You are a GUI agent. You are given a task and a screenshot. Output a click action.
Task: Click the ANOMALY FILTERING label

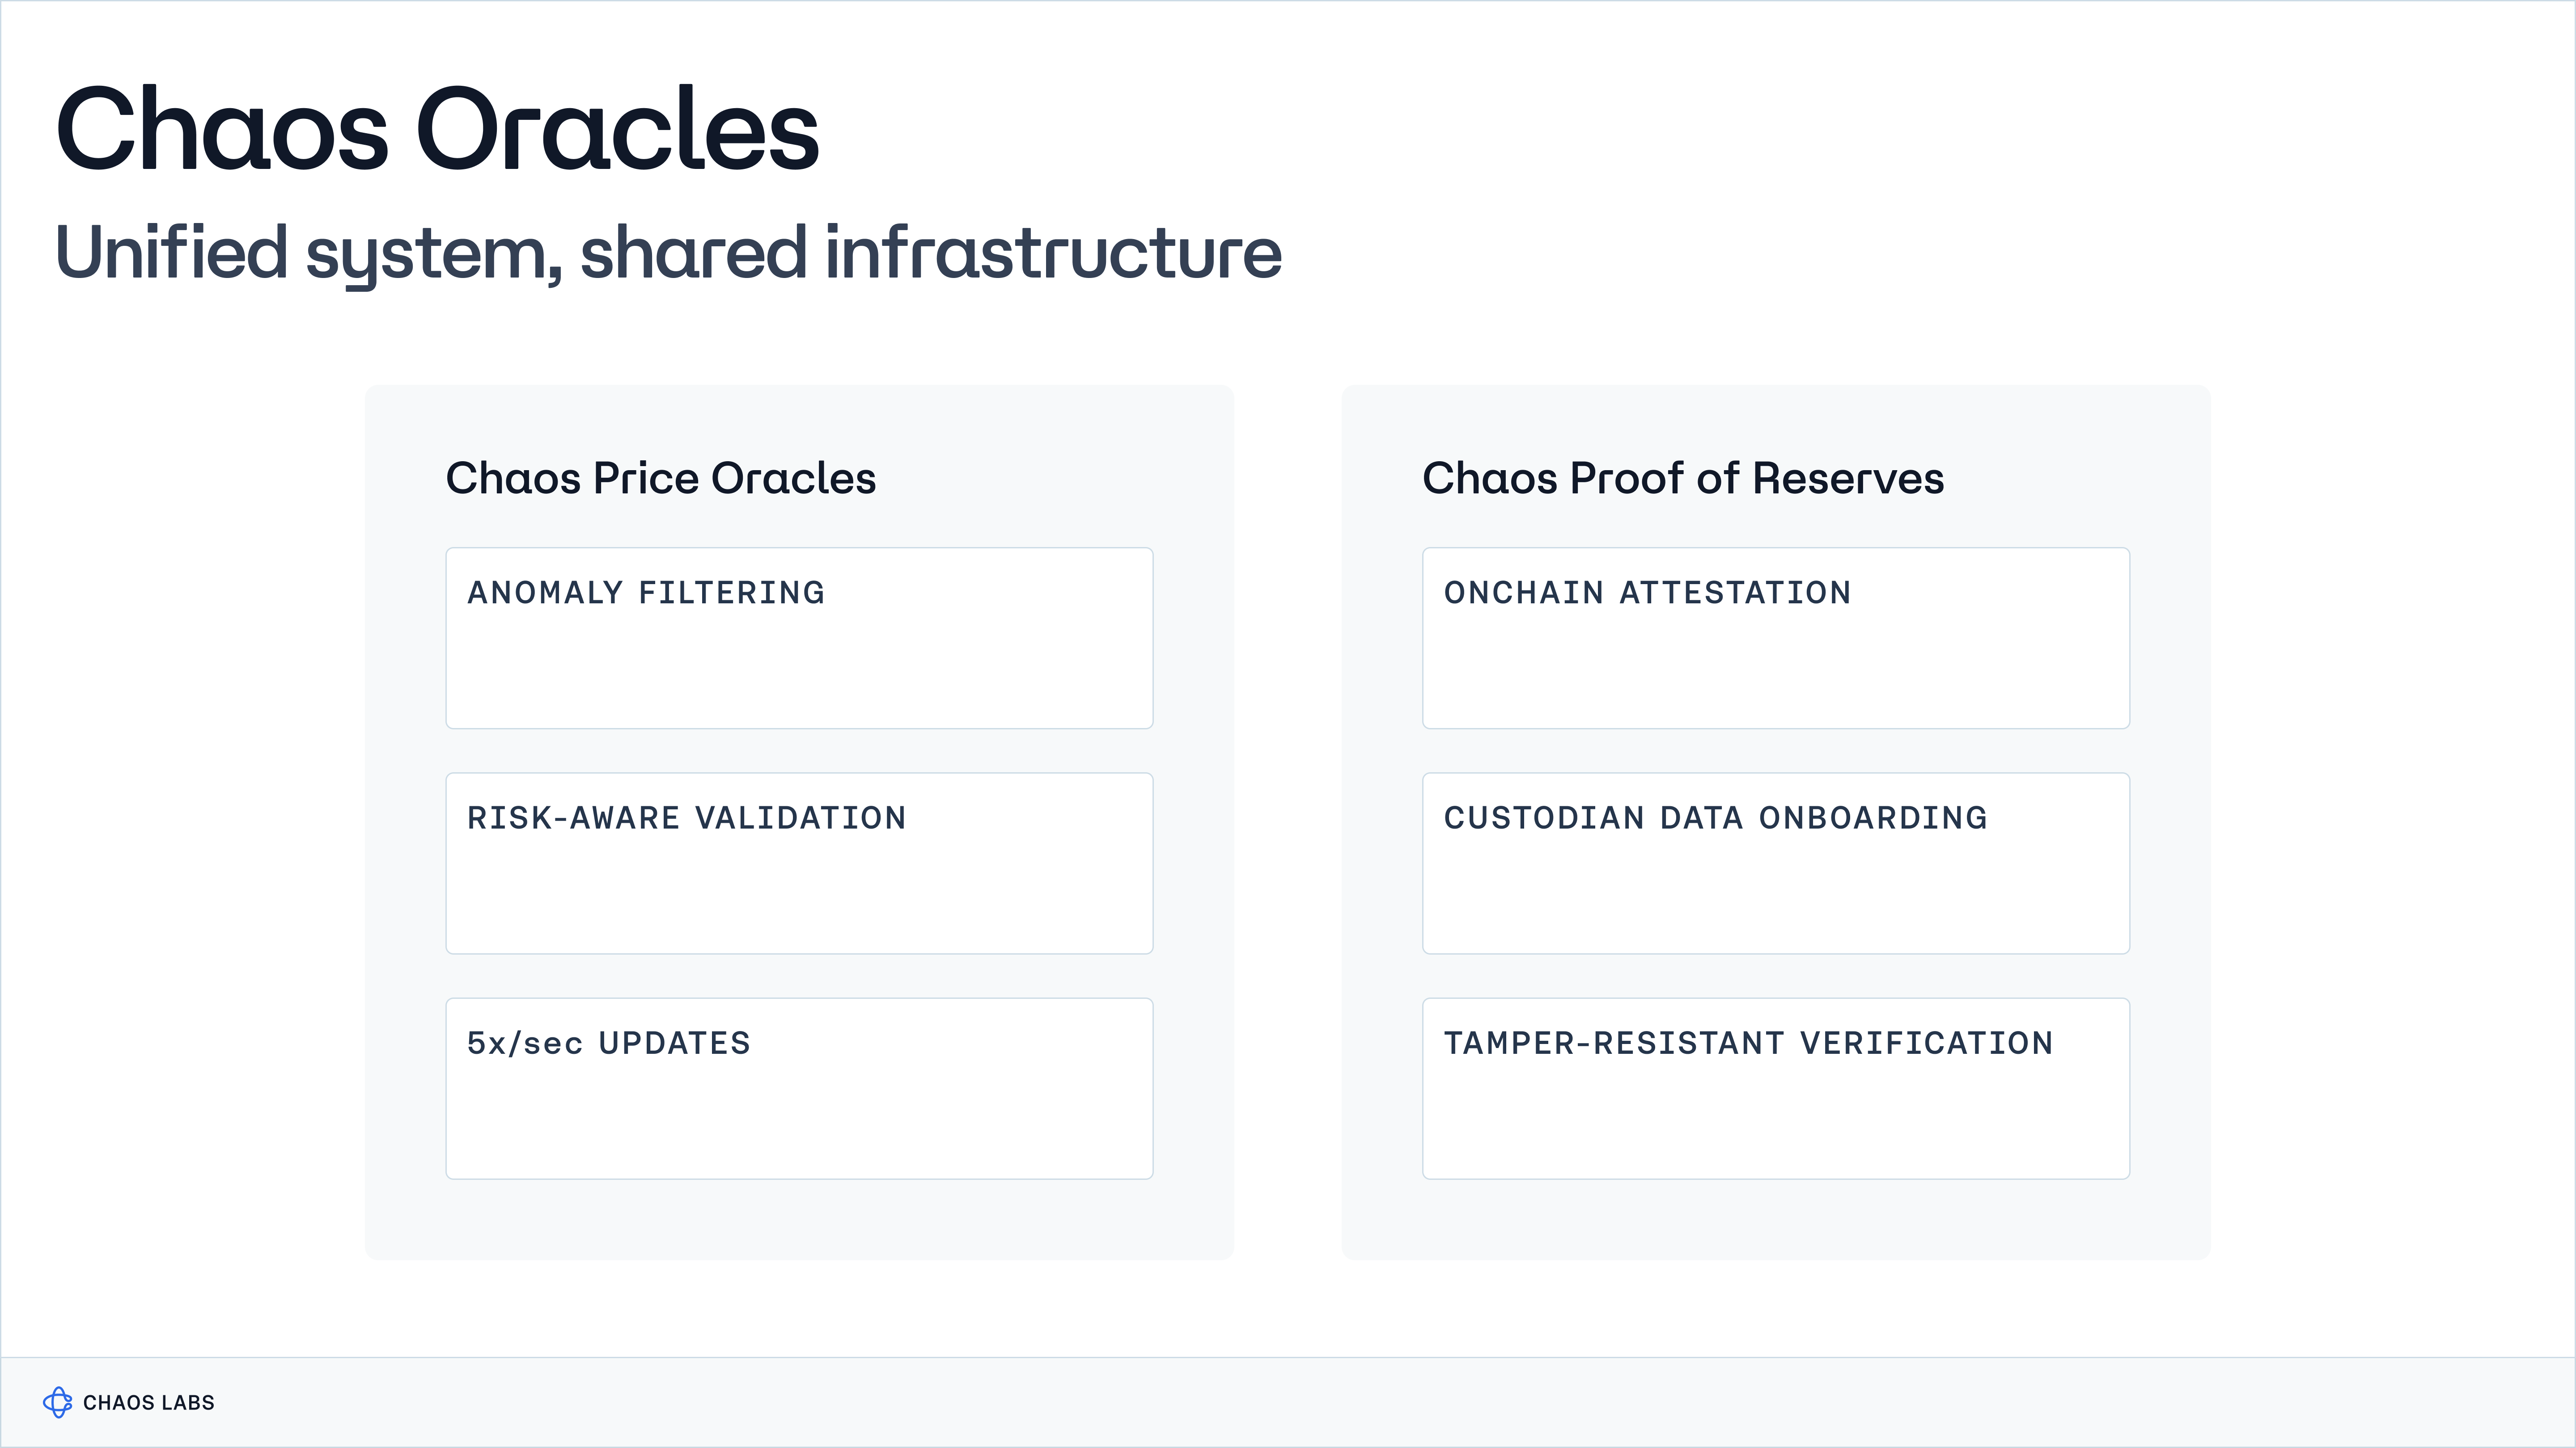(646, 593)
